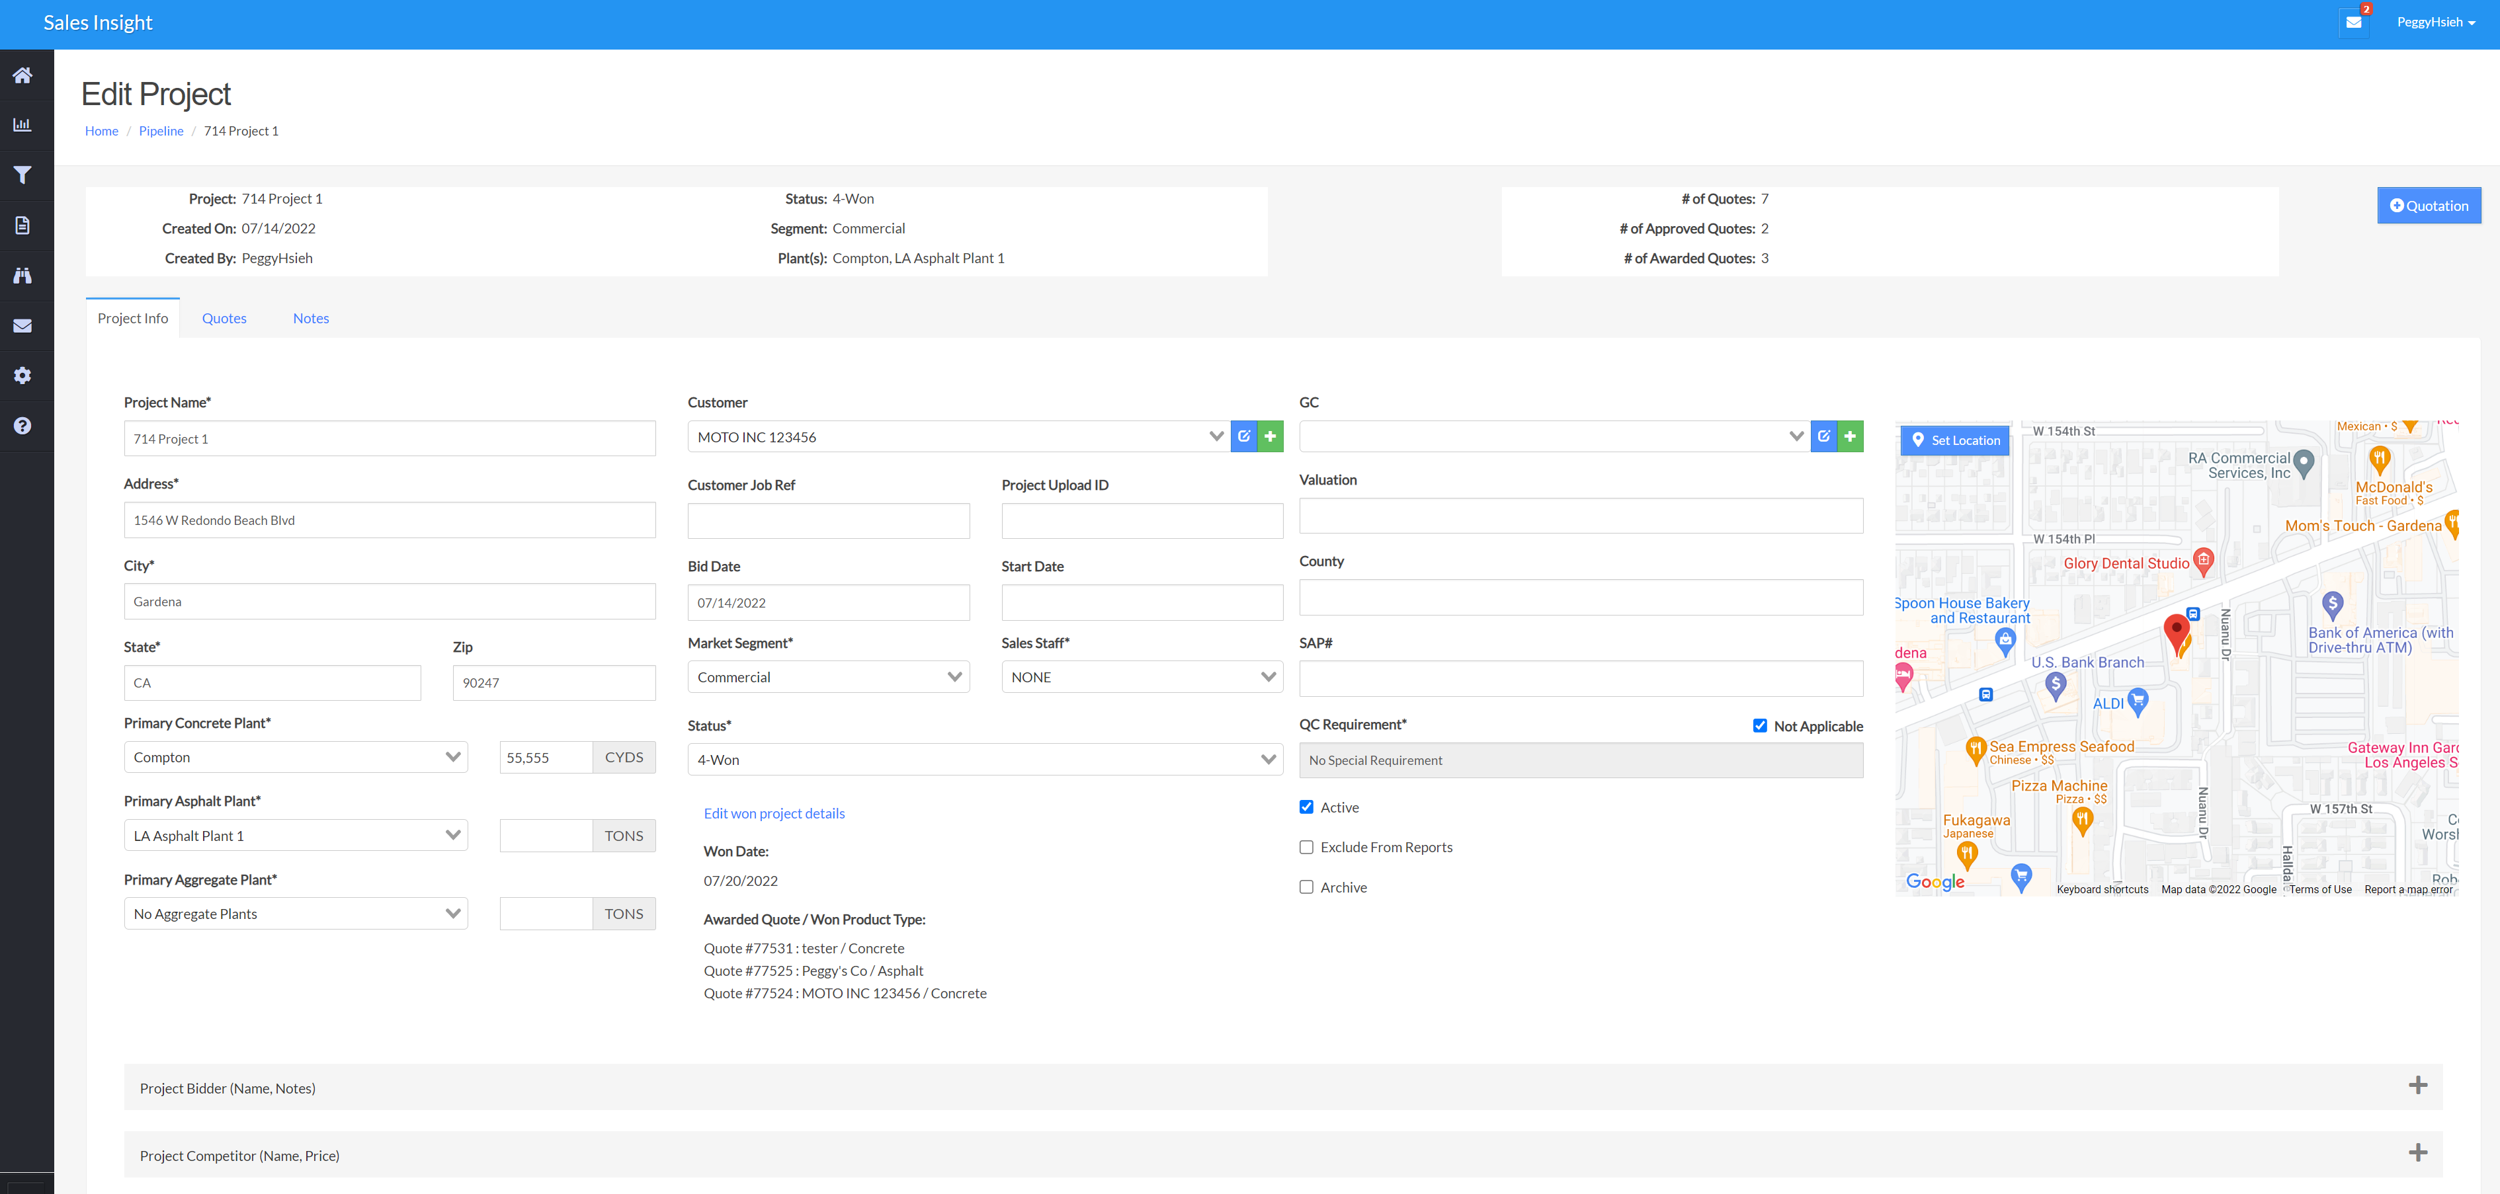Uncheck the Not Applicable checkbox
Viewport: 2500px width, 1194px height.
point(1759,725)
